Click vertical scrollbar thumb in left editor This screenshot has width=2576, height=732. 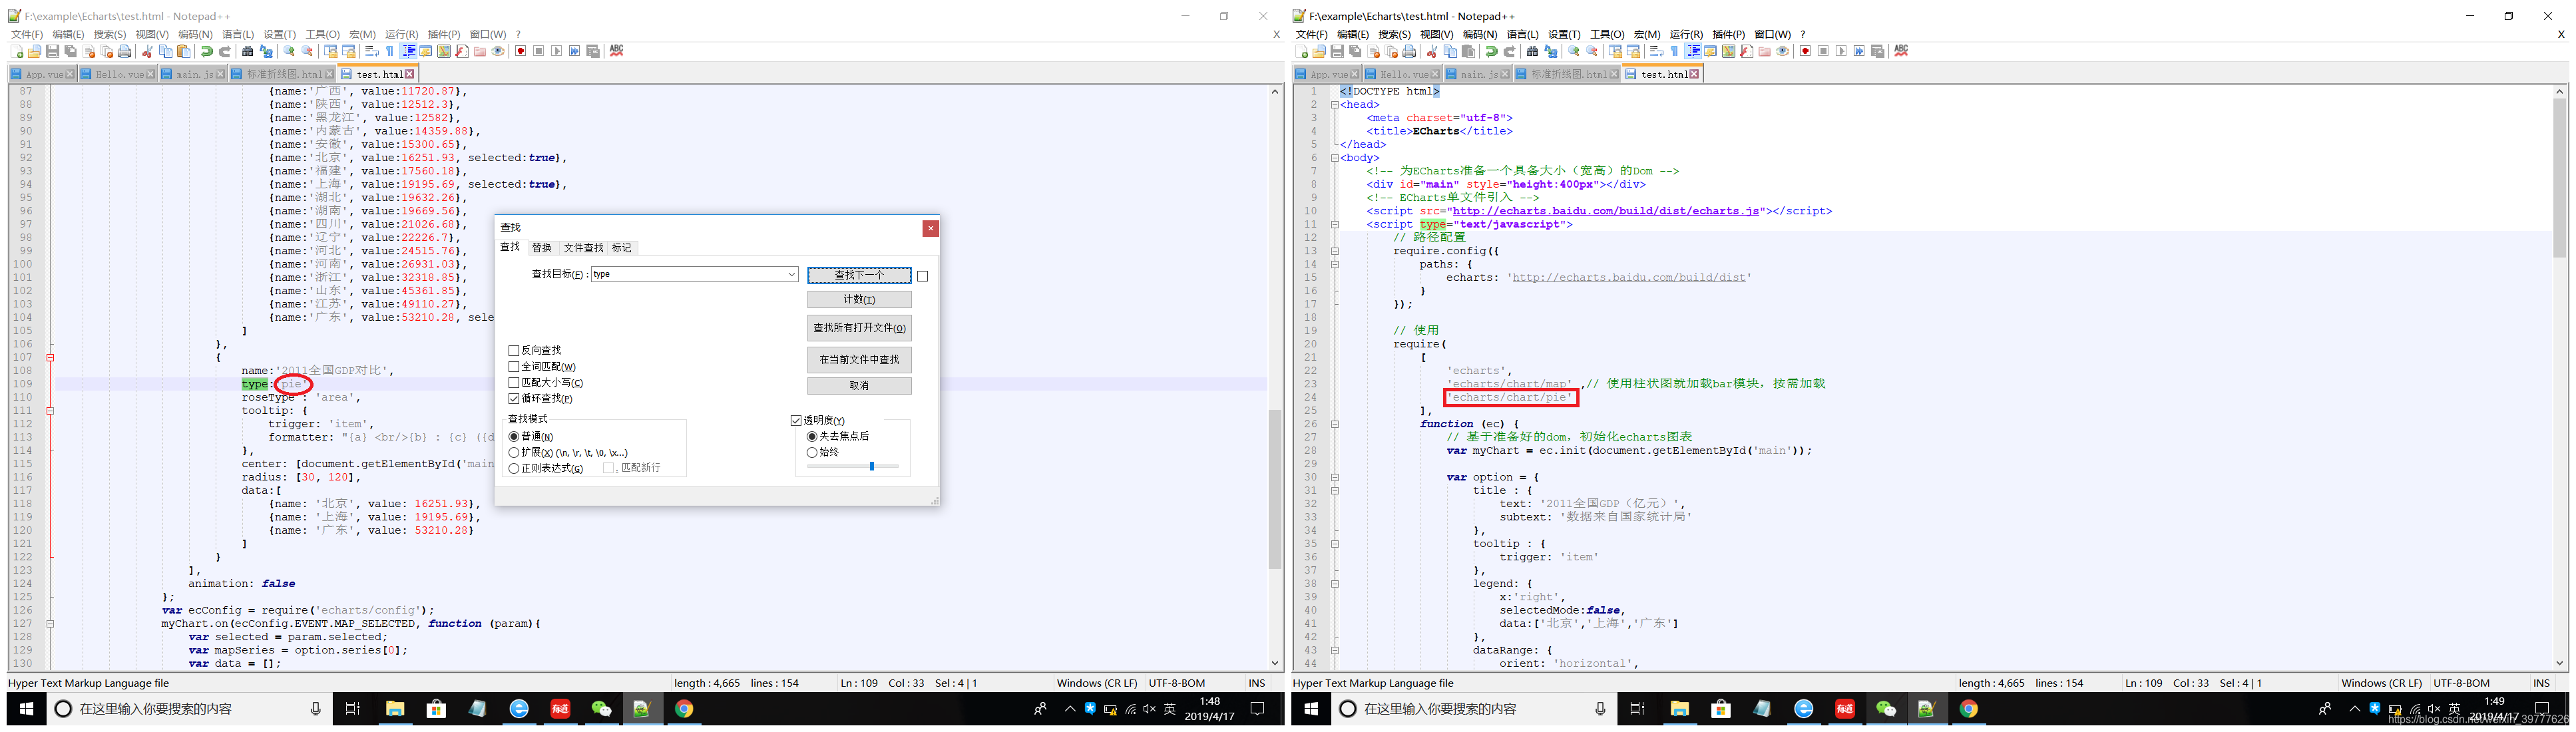(x=1275, y=490)
